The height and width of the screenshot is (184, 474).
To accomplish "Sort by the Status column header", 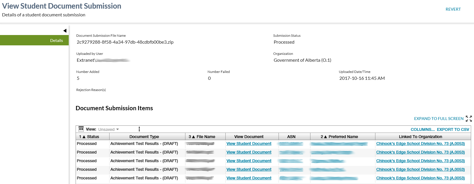I will [x=93, y=137].
